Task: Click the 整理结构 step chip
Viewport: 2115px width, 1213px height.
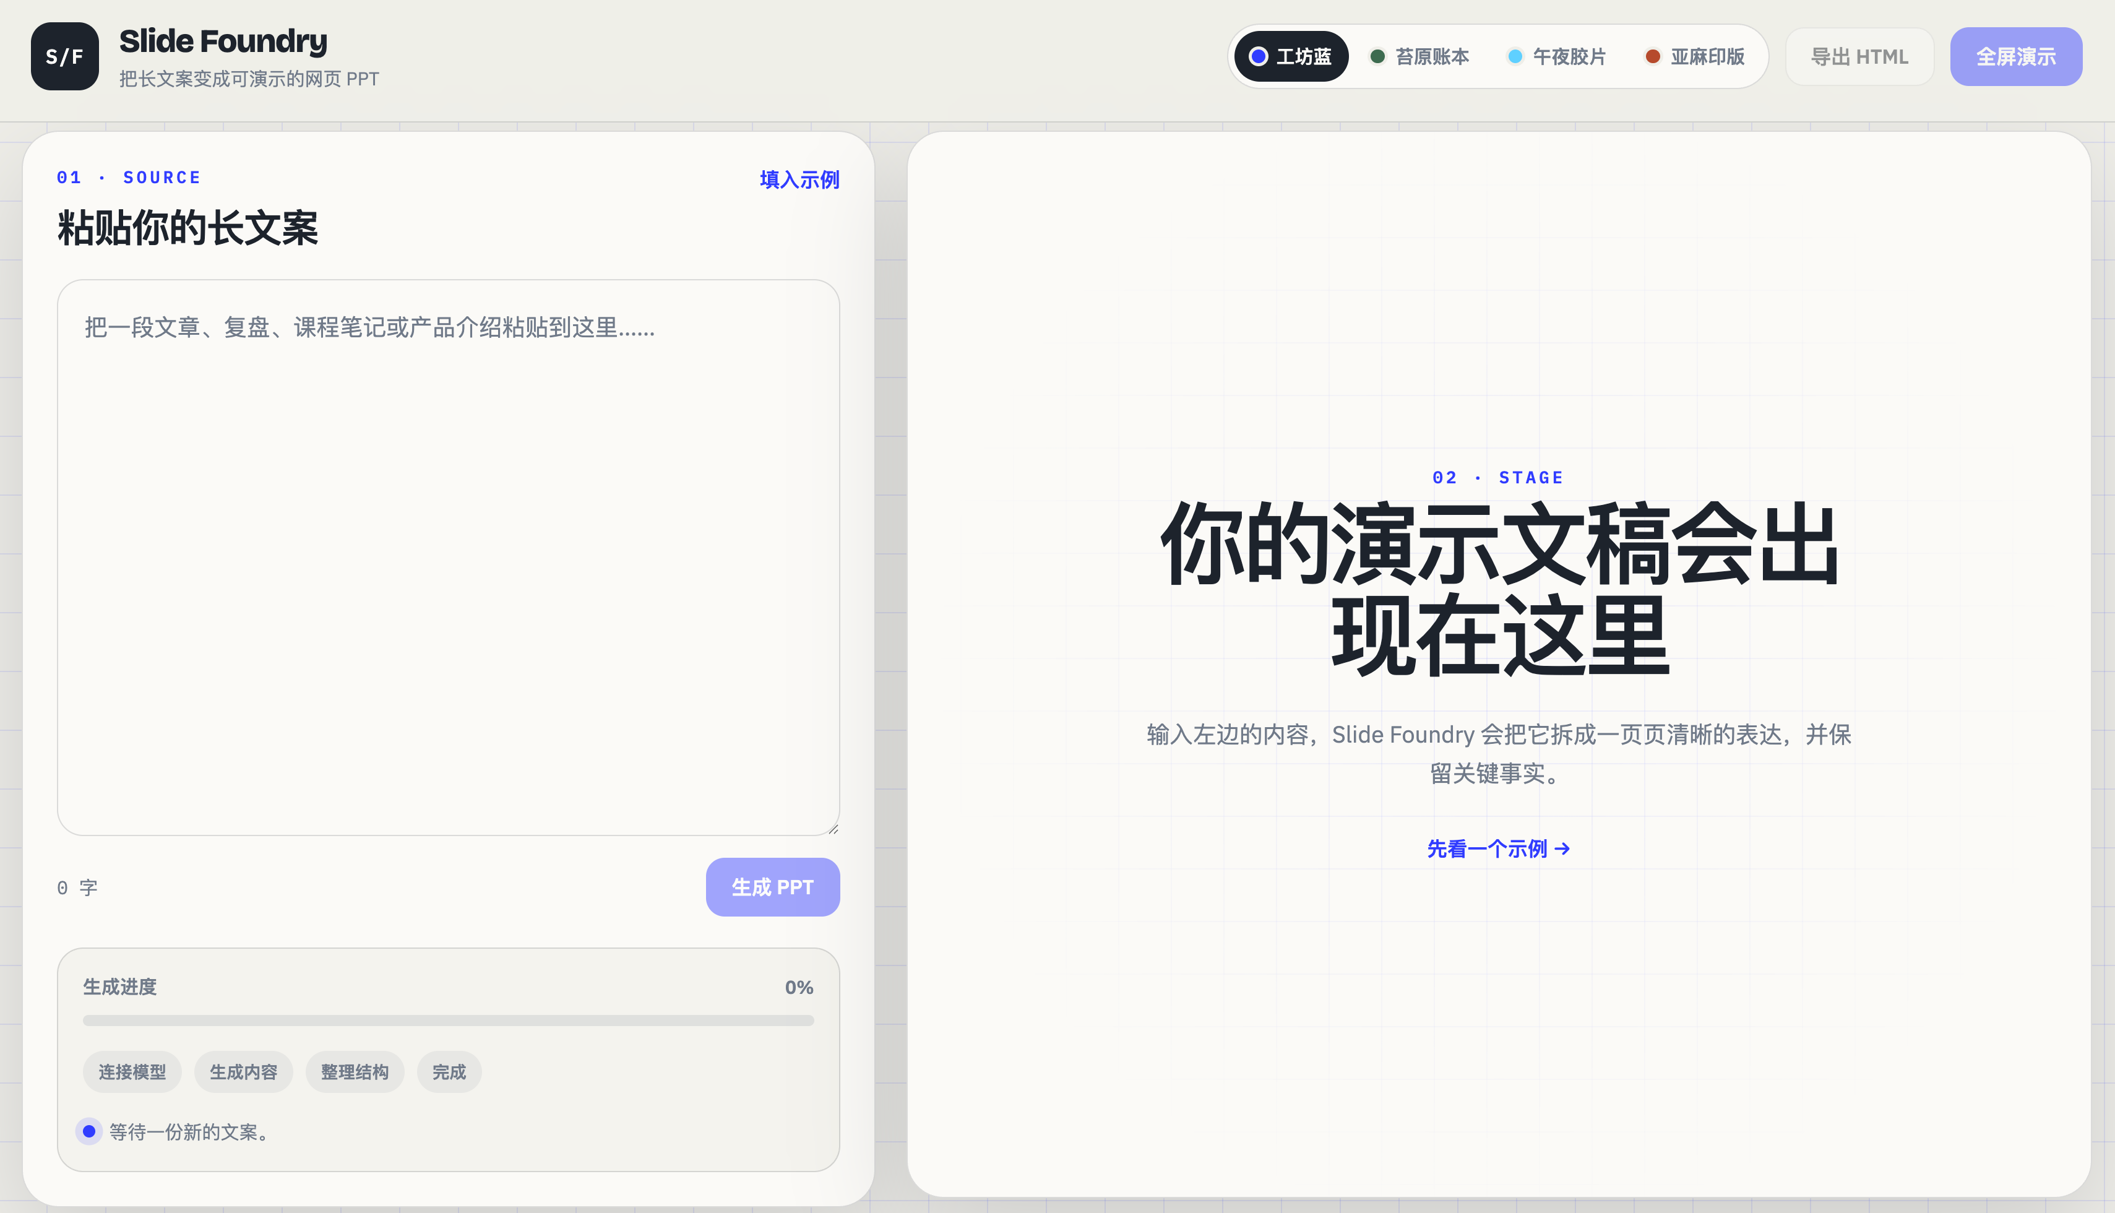Action: pos(355,1072)
